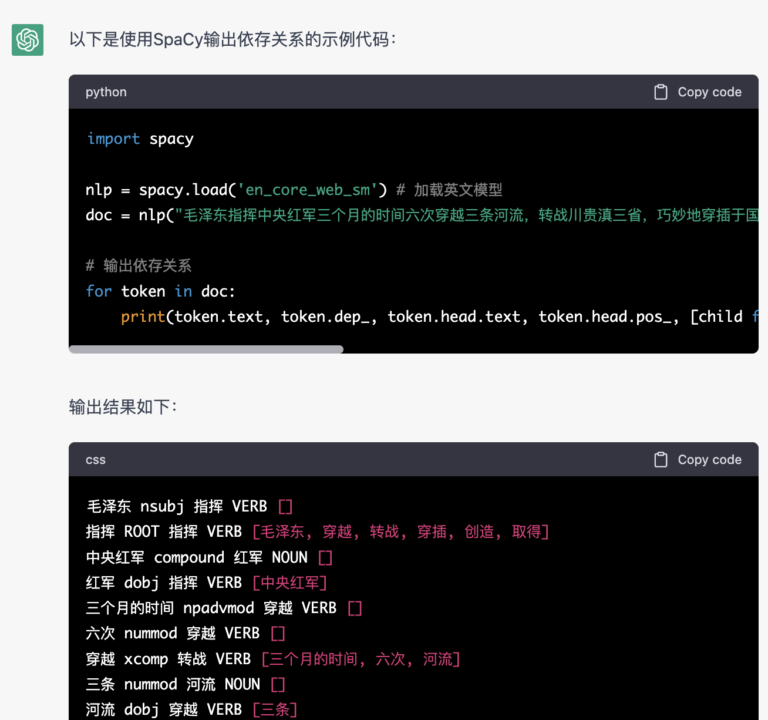Click the print(token.text...) code line
This screenshot has height=720, width=768.
(x=439, y=317)
